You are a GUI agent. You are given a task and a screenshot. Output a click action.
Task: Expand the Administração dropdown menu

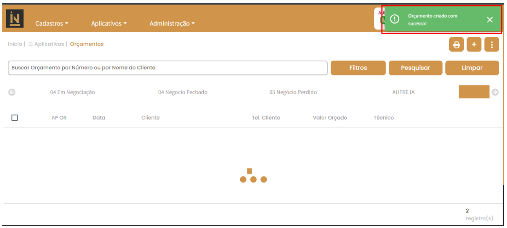click(172, 23)
